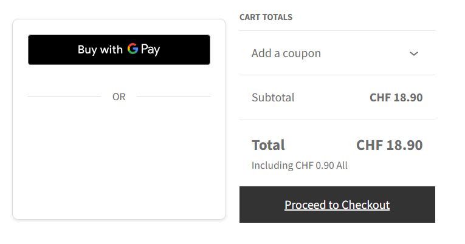Image resolution: width=465 pixels, height=244 pixels.
Task: Follow the Proceed to Checkout link
Action: pos(337,205)
